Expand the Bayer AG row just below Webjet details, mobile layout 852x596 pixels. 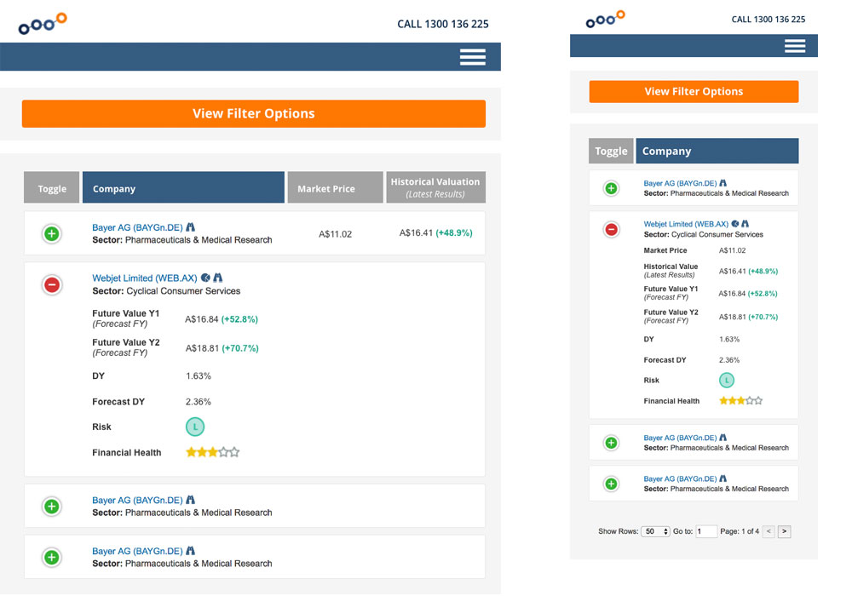(x=611, y=443)
